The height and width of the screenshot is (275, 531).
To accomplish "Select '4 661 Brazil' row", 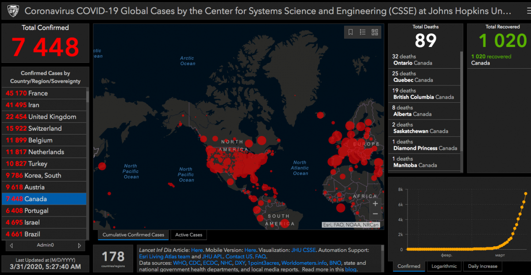I will tap(44, 234).
